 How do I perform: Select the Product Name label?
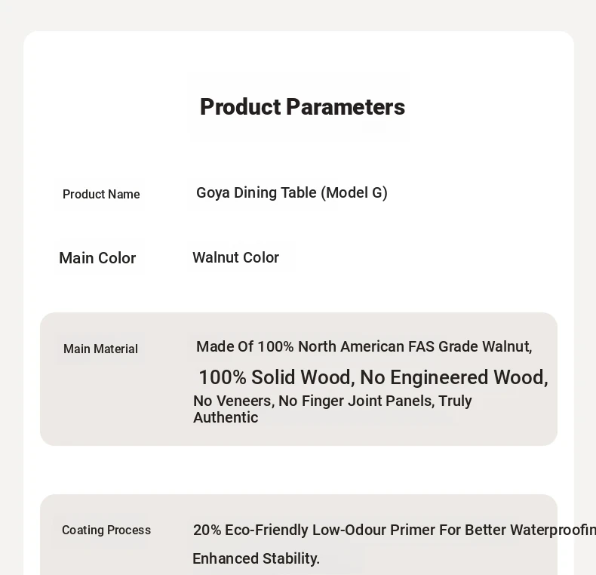tap(101, 194)
